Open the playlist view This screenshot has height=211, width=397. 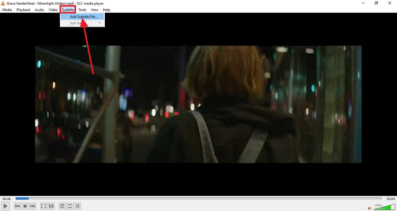(62, 206)
